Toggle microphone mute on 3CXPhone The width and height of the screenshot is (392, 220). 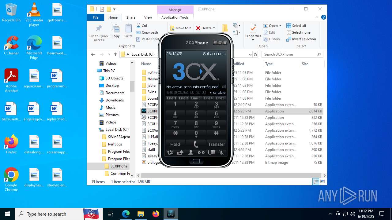click(222, 152)
